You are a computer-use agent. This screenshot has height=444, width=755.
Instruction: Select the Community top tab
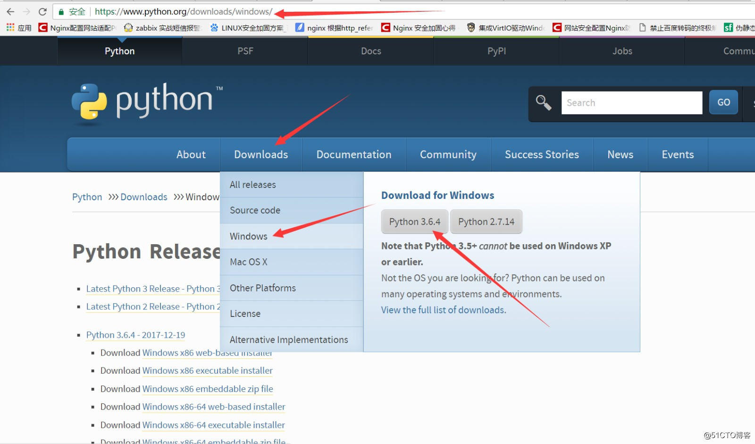(x=720, y=51)
